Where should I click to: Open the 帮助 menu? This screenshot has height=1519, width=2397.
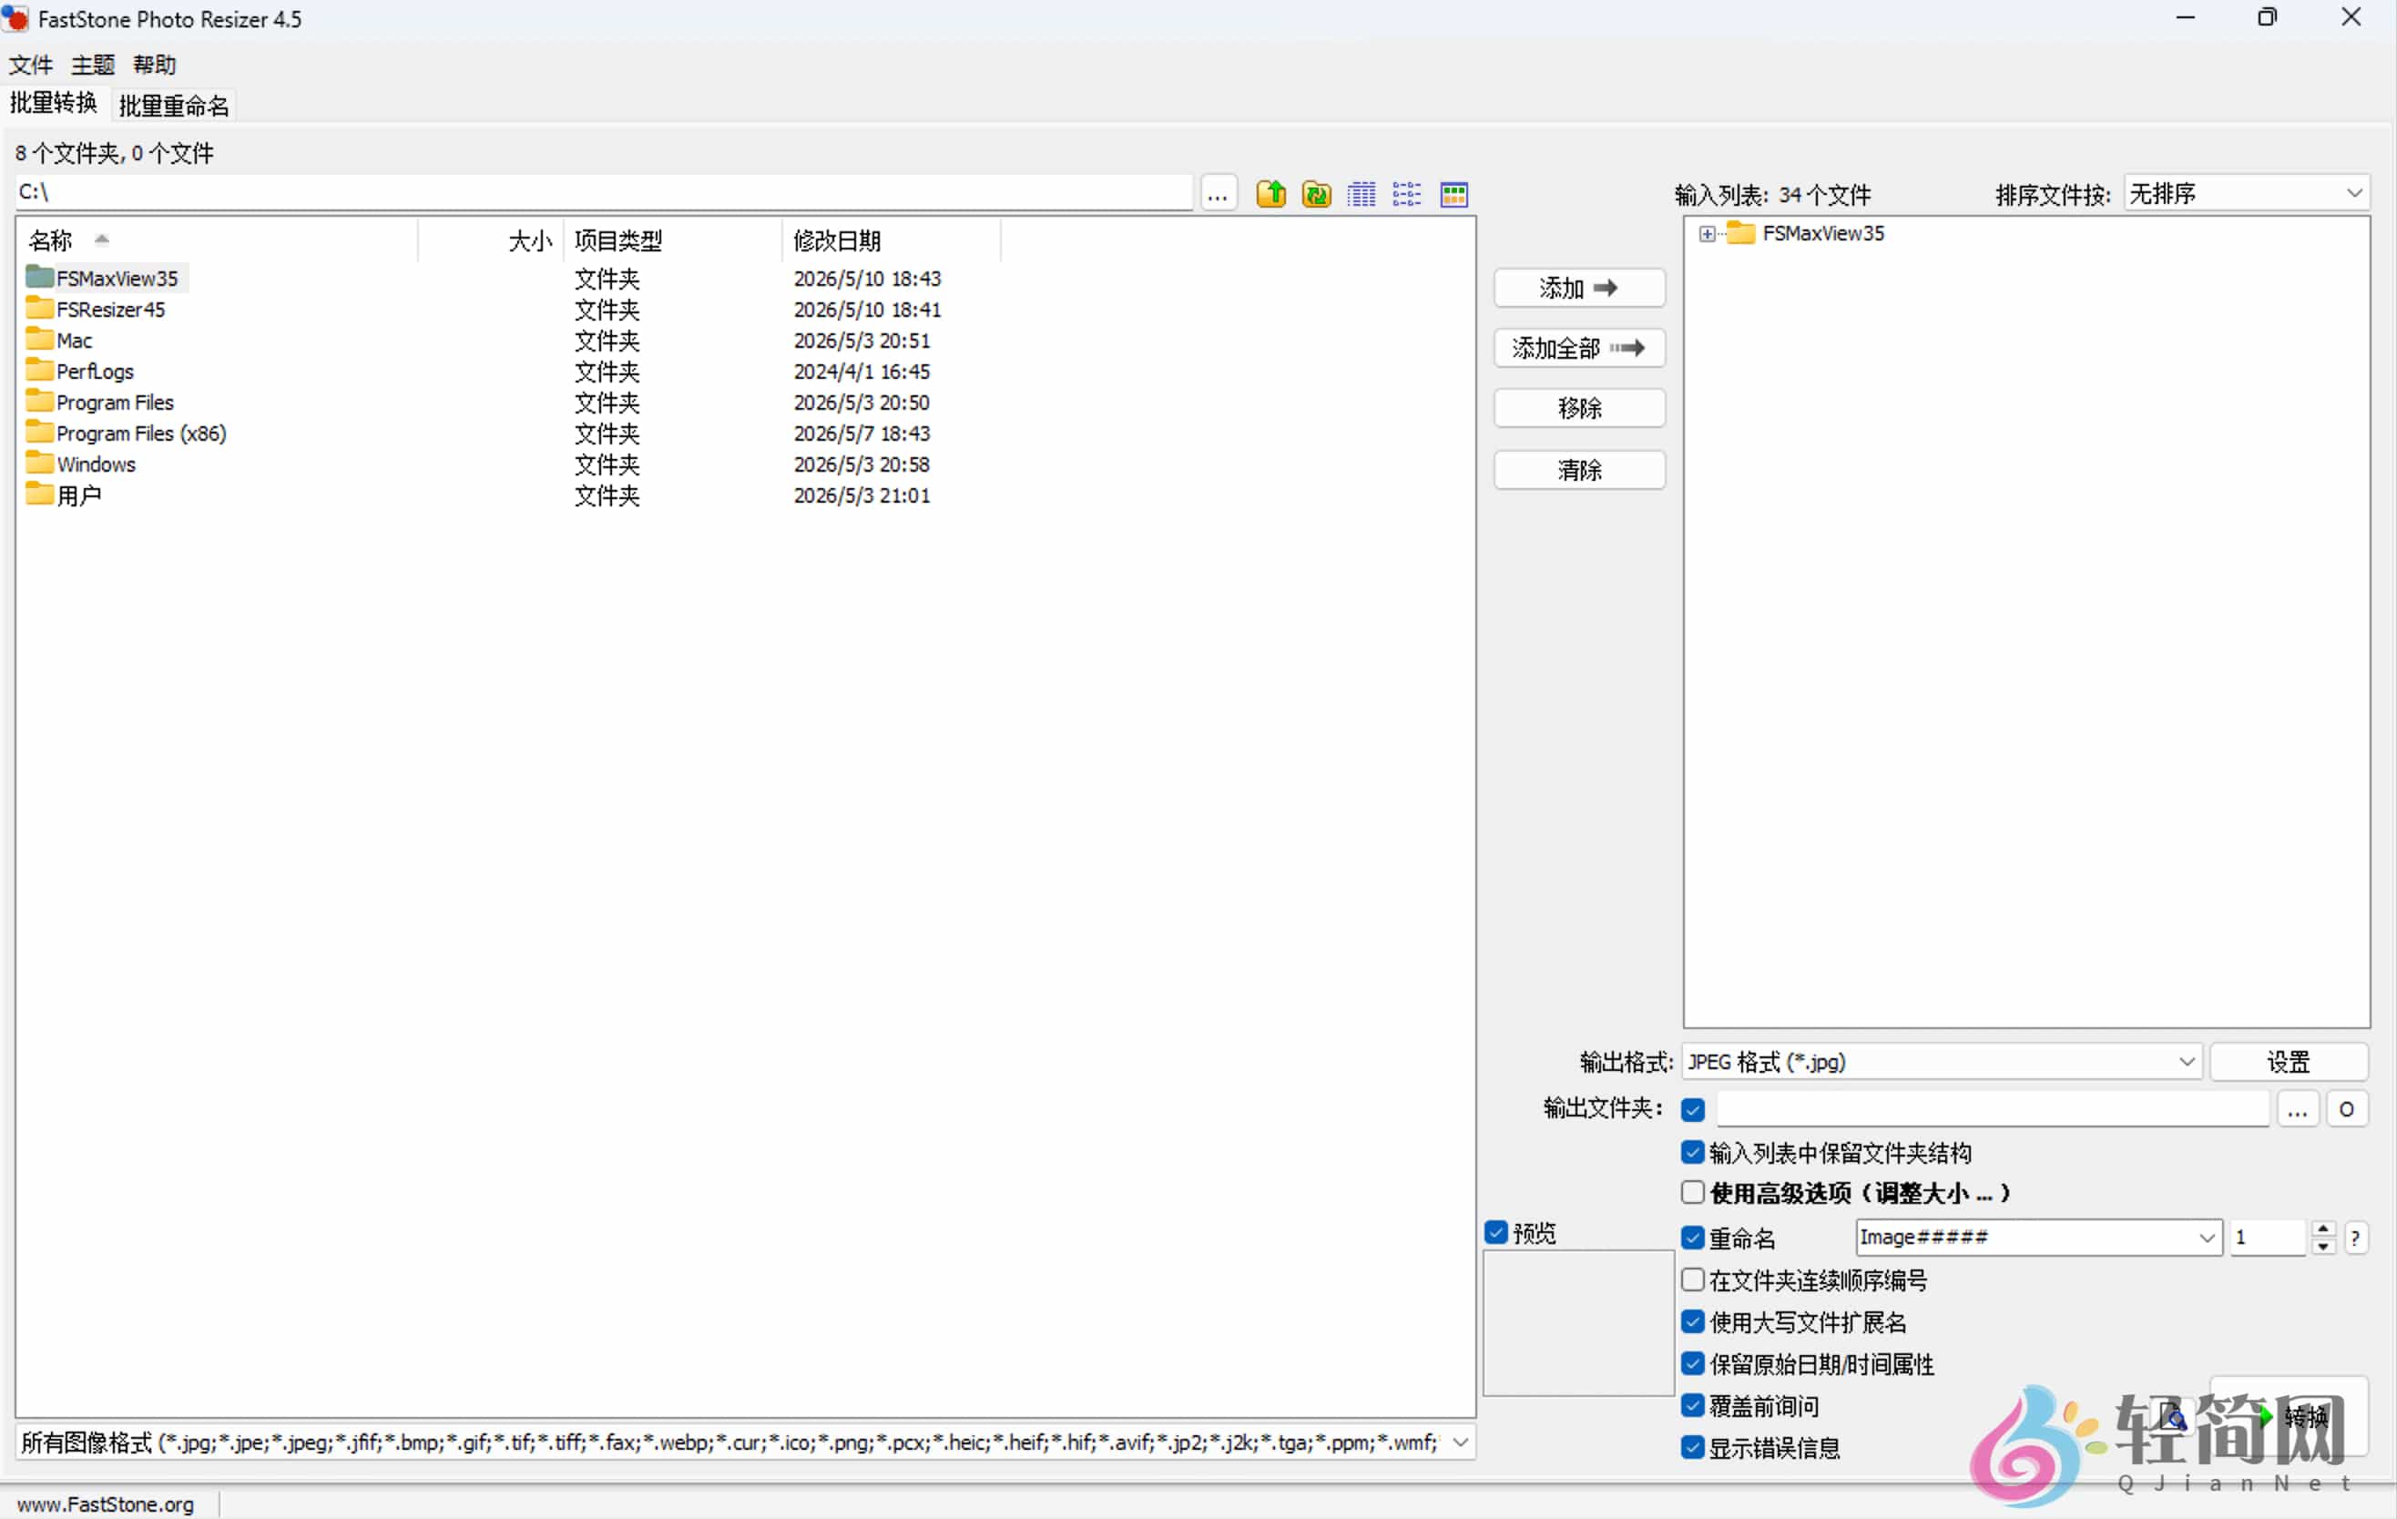tap(154, 65)
